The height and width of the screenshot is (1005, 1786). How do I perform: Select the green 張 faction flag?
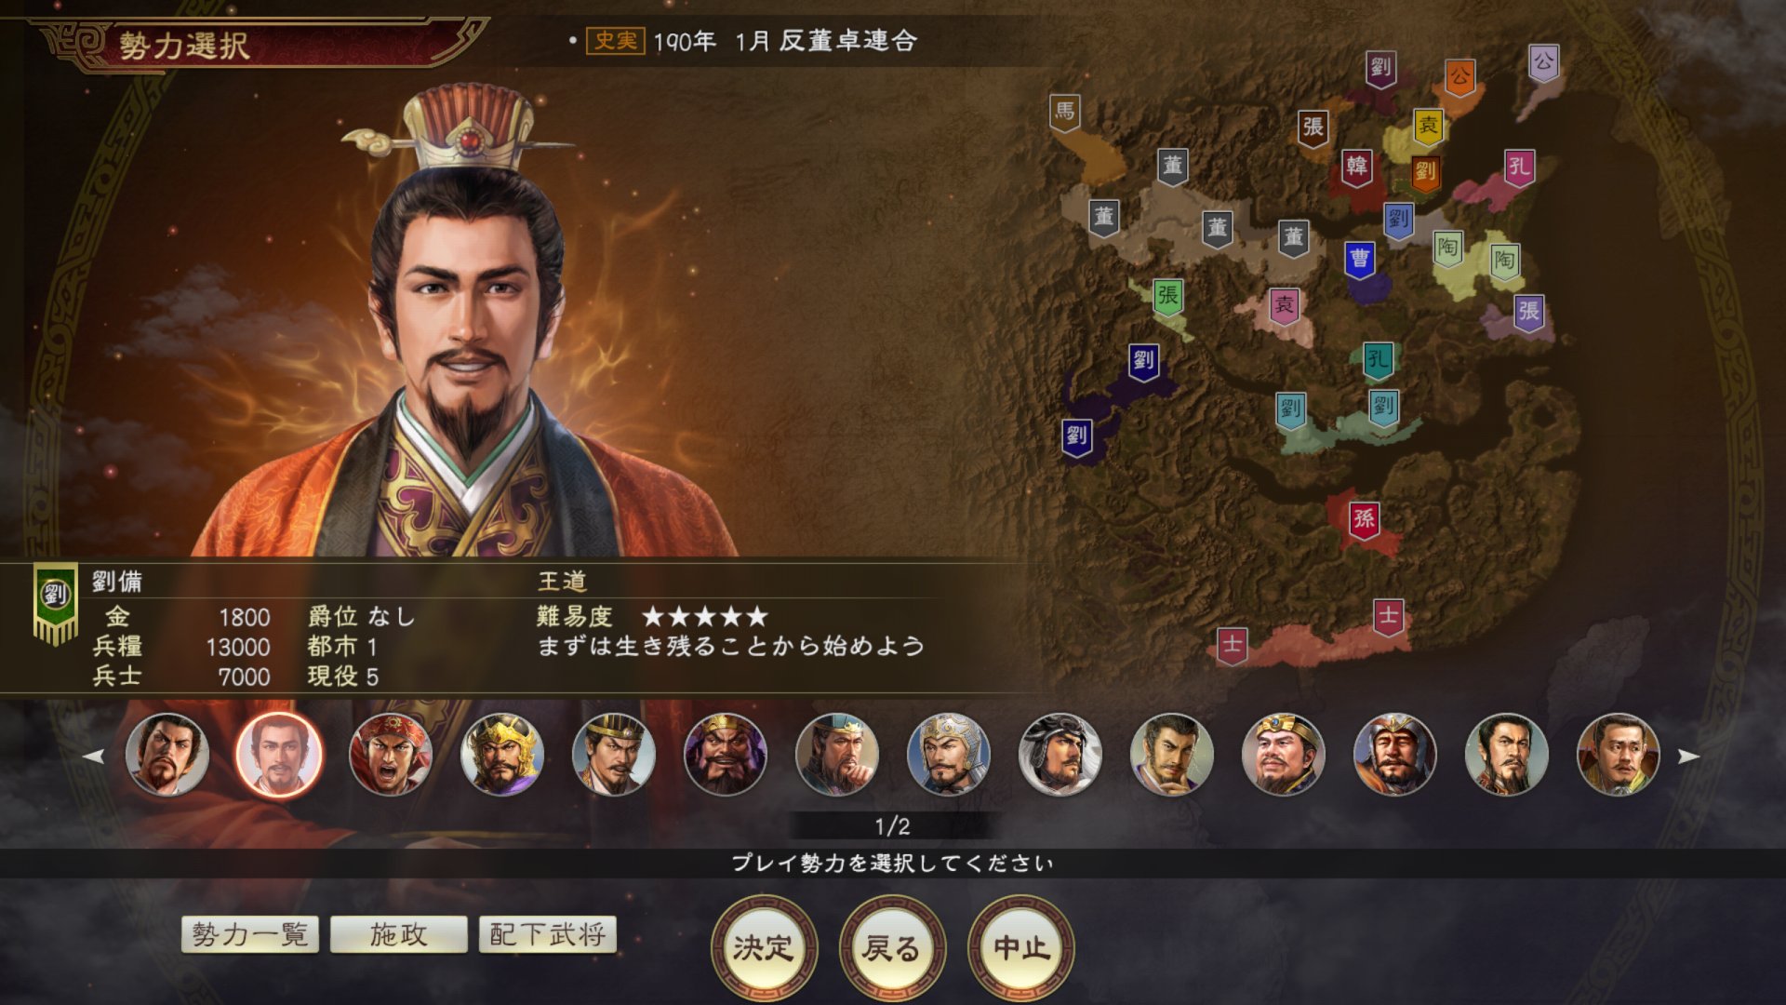coord(1168,297)
